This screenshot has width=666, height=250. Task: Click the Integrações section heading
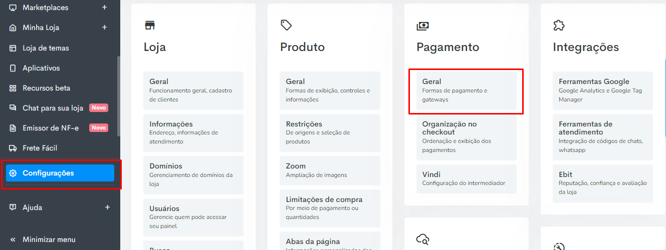tap(586, 47)
